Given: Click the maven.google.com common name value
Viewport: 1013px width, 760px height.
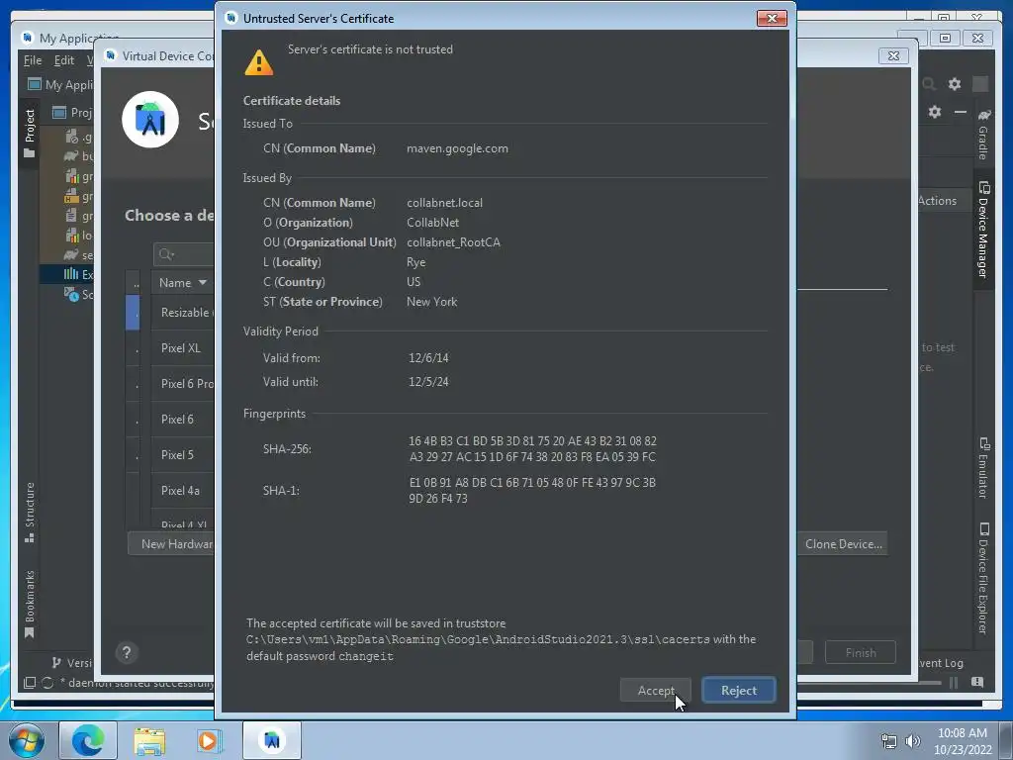Looking at the screenshot, I should pos(457,148).
